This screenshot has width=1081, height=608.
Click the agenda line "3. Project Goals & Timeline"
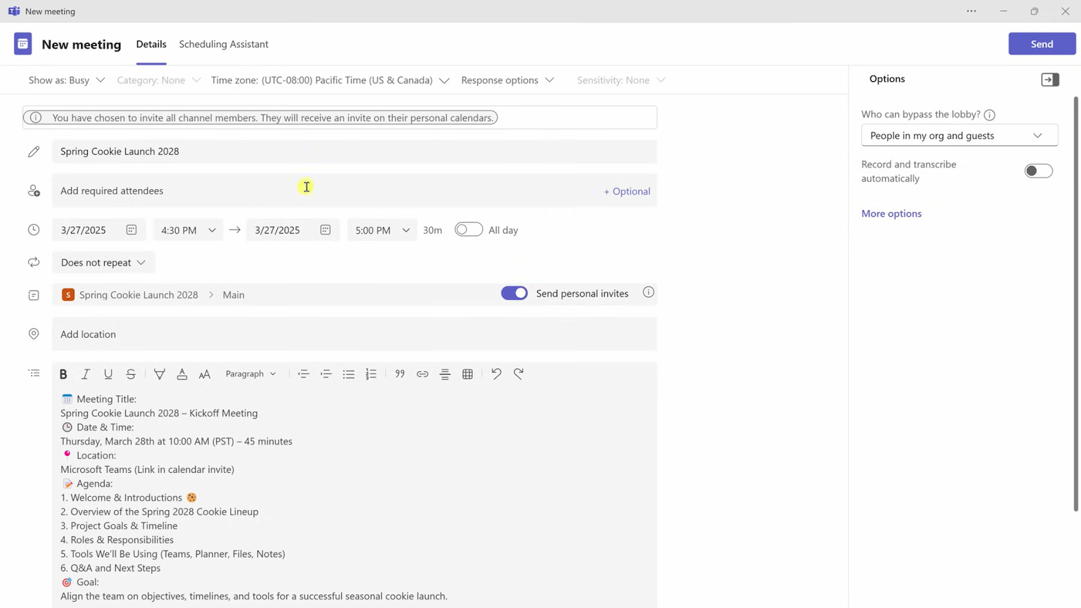click(119, 526)
